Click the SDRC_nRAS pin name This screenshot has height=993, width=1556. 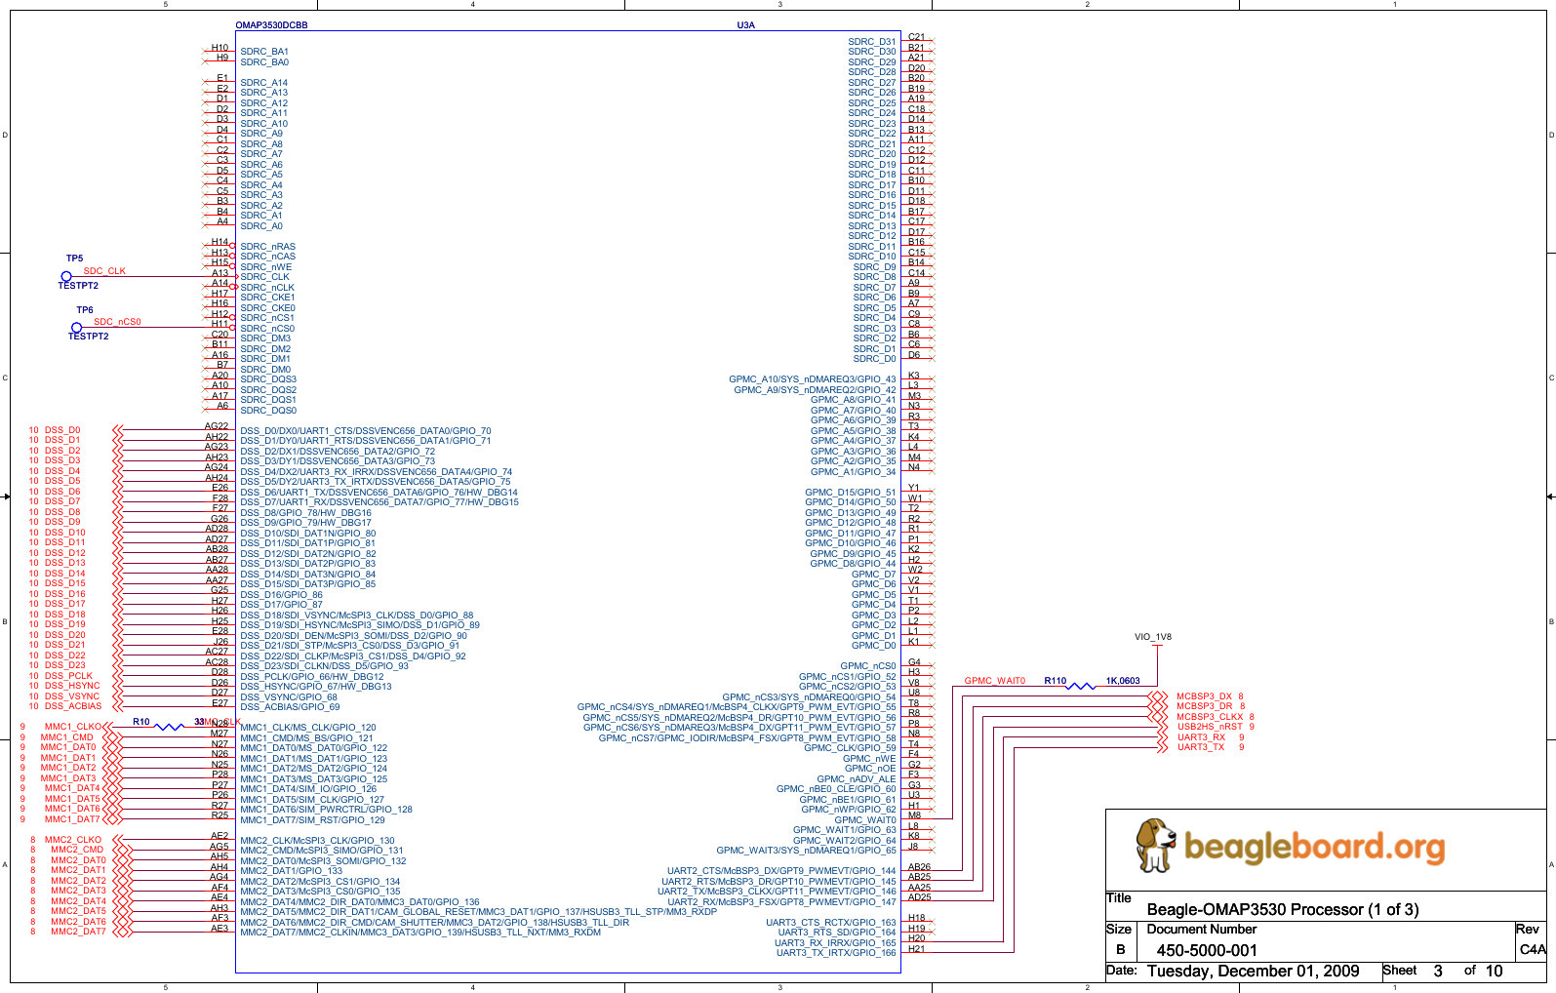click(267, 247)
